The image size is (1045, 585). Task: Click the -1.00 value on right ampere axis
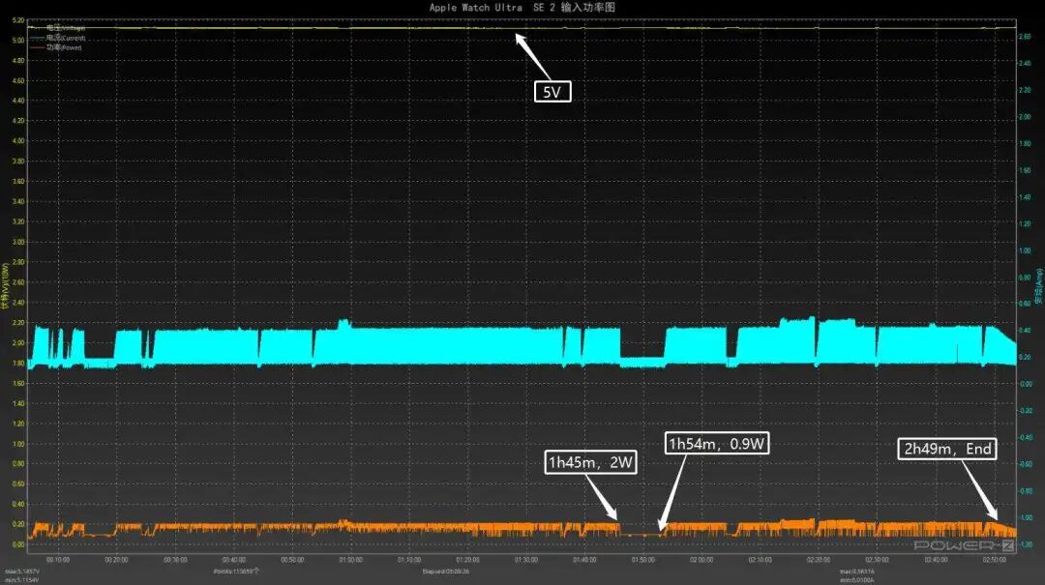pyautogui.click(x=1025, y=517)
